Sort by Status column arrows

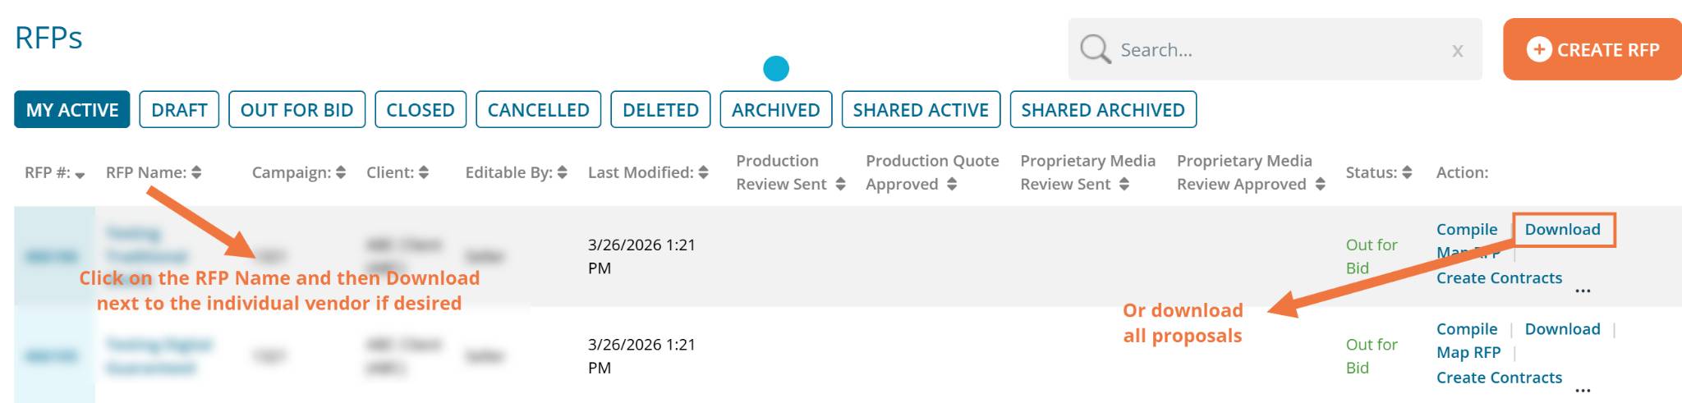coord(1407,172)
